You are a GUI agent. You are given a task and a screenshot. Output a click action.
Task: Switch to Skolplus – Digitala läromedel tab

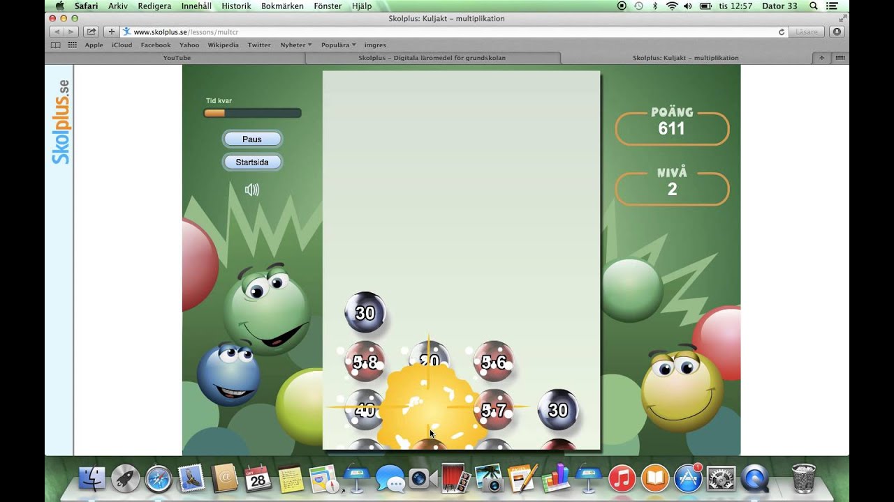click(x=432, y=58)
